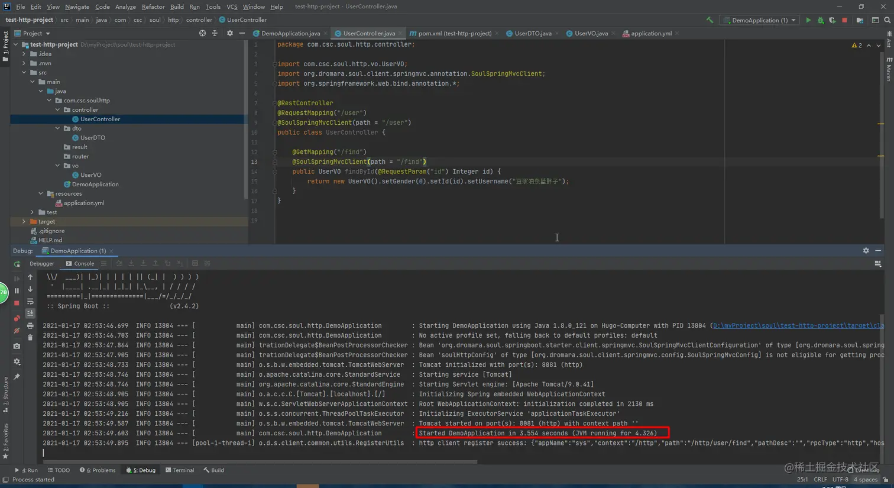
Task: Click the Search Everywhere magnifier icon
Action: (887, 20)
